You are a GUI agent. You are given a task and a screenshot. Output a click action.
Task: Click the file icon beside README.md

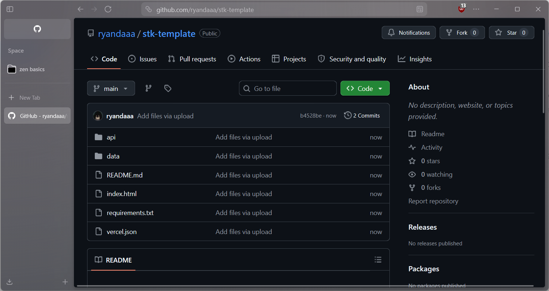point(98,175)
